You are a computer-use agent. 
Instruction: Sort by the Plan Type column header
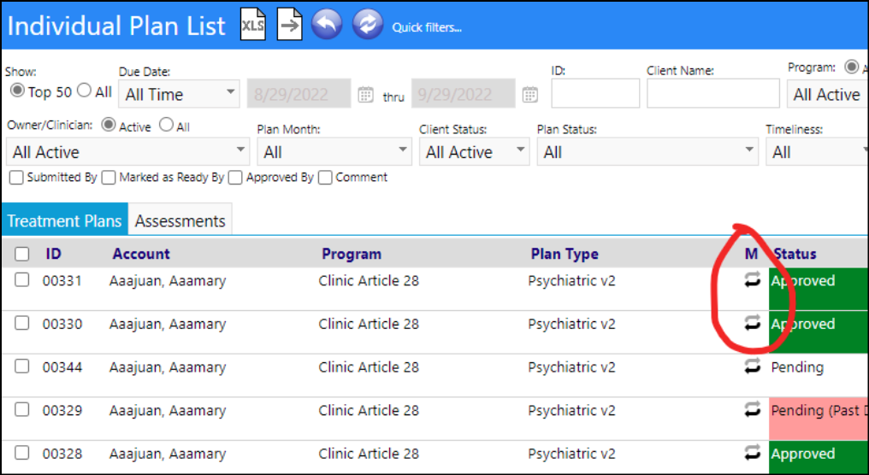pyautogui.click(x=565, y=254)
